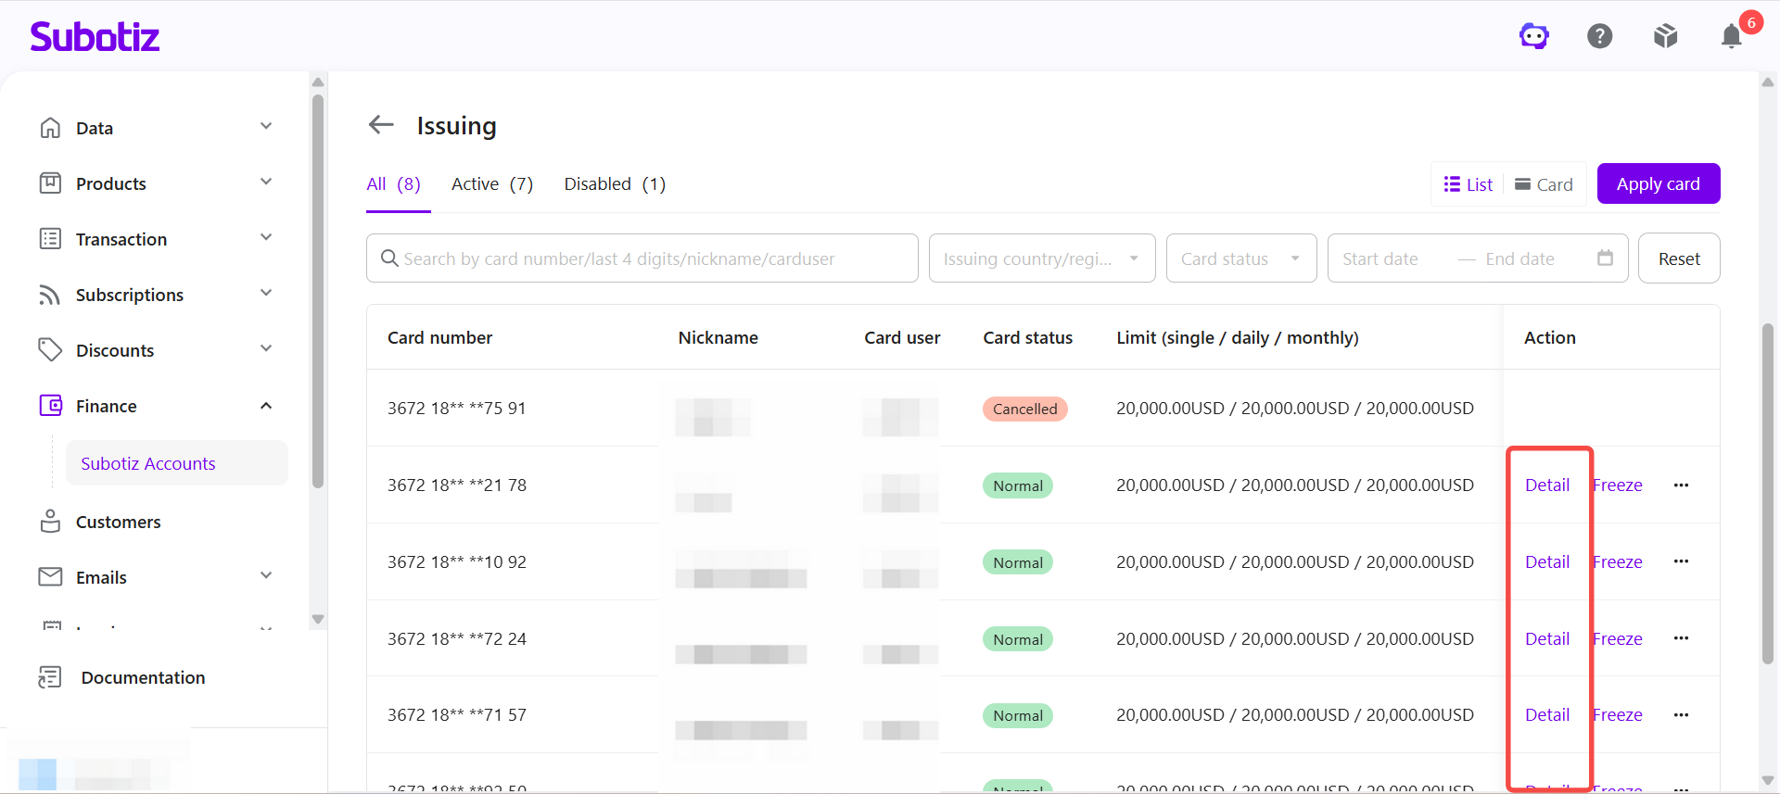Open Detail for card ending 71 57
Screen dimensions: 1780x794
tap(1547, 714)
